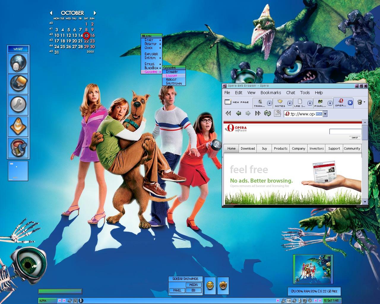Select October 22 in the calendar

click(x=86, y=41)
